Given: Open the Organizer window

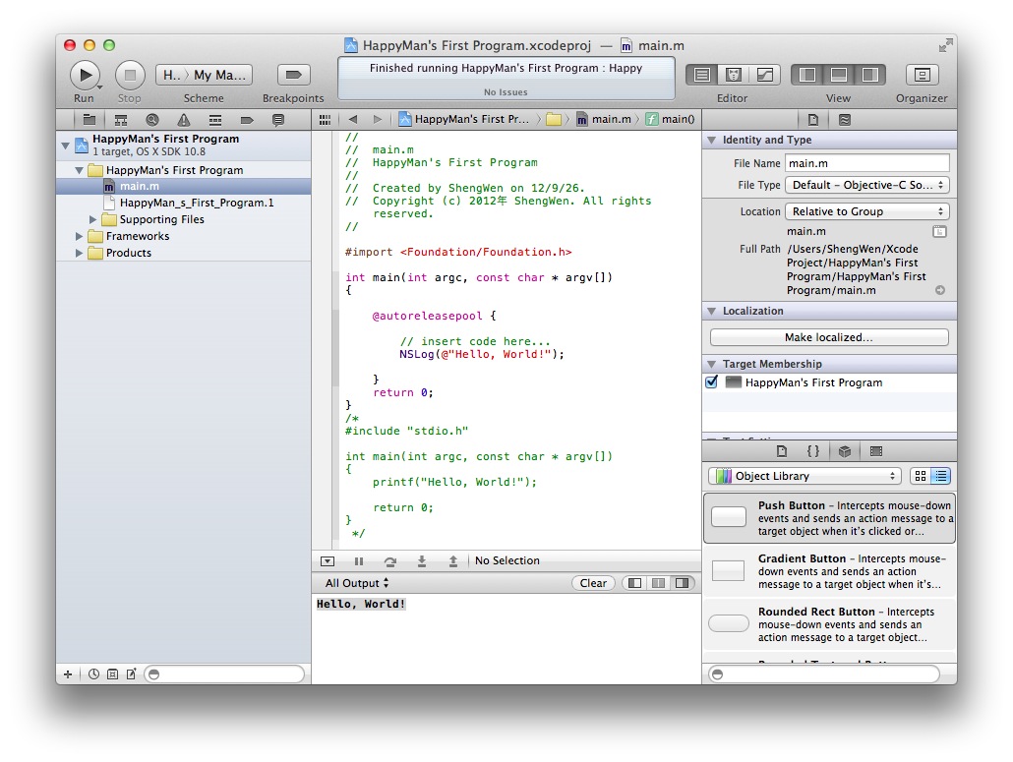Looking at the screenshot, I should (x=922, y=75).
